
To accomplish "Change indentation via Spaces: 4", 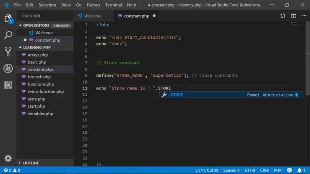I will point(232,170).
